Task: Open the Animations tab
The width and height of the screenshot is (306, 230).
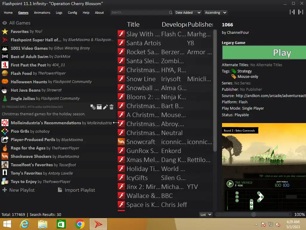Action: coord(42,13)
